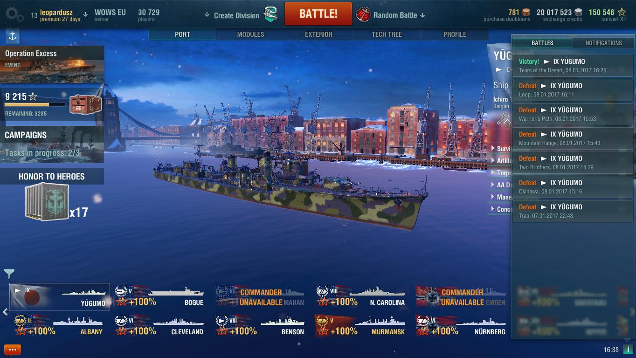The image size is (636, 358).
Task: Start combat with the BATTLE! button
Action: 318,14
